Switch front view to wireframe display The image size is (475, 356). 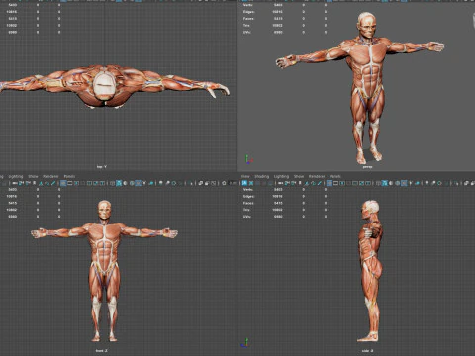coord(112,183)
